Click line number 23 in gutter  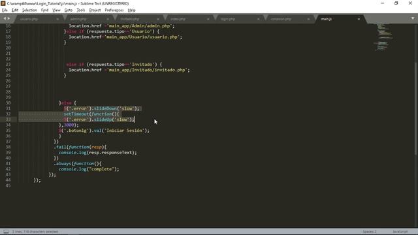point(8,65)
